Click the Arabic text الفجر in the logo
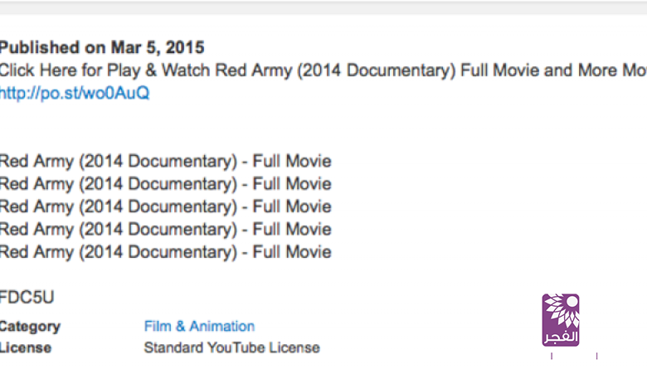 pyautogui.click(x=561, y=336)
